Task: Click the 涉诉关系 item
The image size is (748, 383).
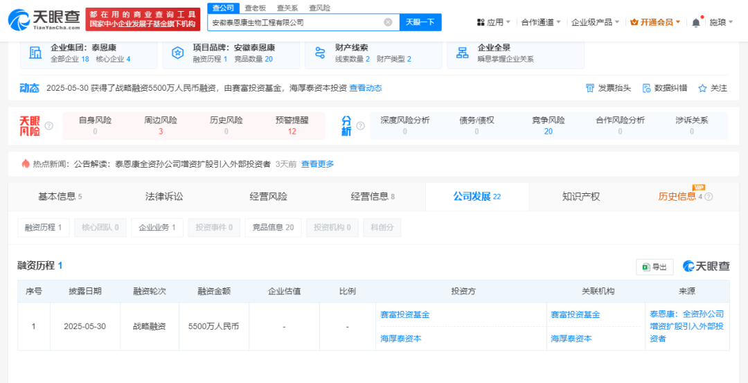Action: 692,125
